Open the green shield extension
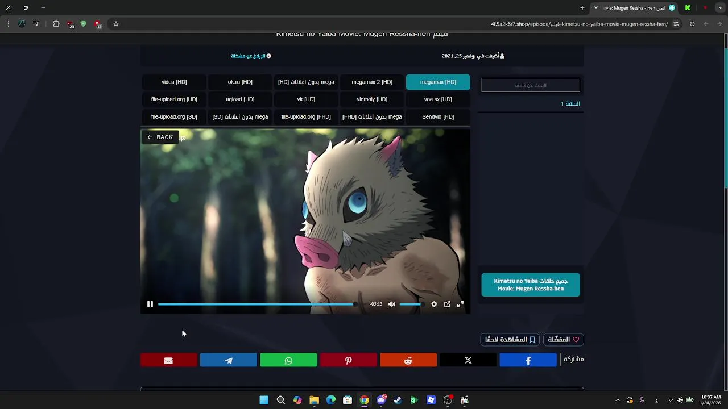 83,24
